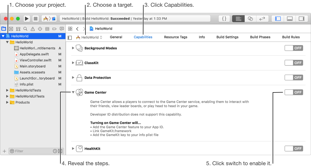This screenshot has height=168, width=311.
Task: Hide the Navigator pane with the left panel button
Action: 278,19
